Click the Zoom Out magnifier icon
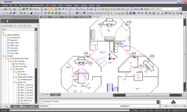This screenshot has width=187, height=112. pyautogui.click(x=173, y=13)
